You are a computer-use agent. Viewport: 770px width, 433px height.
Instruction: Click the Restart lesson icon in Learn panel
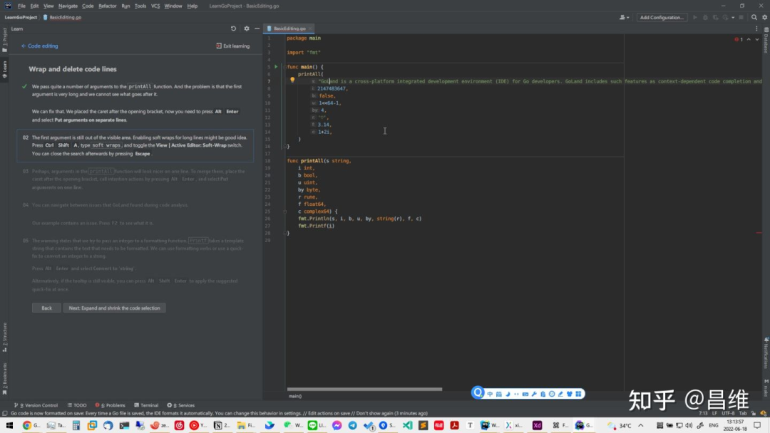pos(233,28)
